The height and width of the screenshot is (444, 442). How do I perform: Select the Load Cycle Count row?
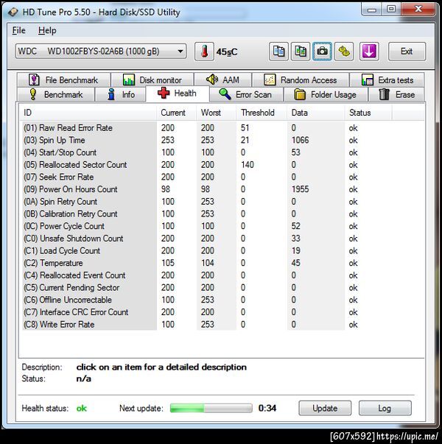click(222, 250)
